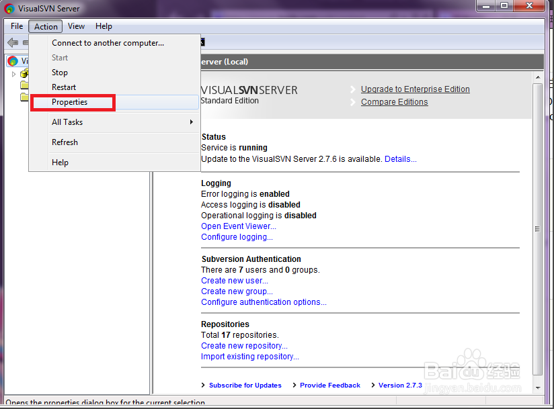Click 'Service is running' text
This screenshot has height=409, width=554.
tap(234, 148)
